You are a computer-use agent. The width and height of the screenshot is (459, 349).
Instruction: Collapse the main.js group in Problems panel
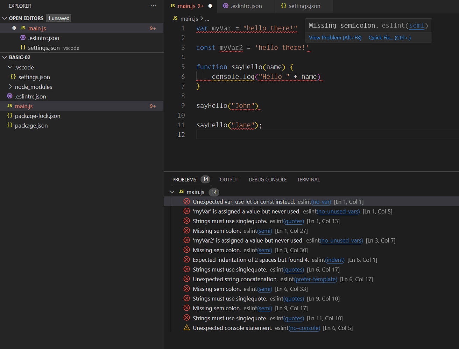(x=172, y=192)
